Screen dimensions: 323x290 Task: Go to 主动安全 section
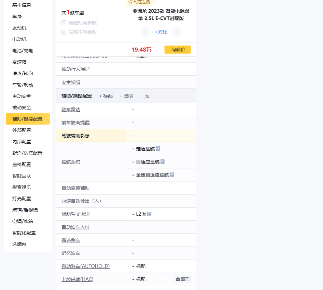22,96
